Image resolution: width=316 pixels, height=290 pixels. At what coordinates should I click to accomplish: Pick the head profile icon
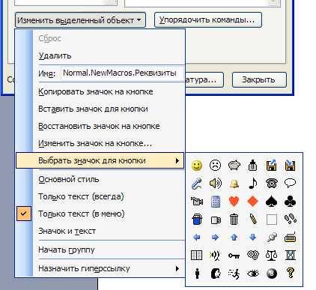click(x=216, y=274)
